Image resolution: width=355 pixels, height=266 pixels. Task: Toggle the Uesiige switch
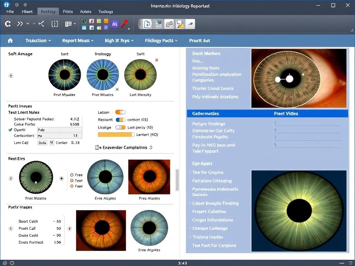[120, 127]
